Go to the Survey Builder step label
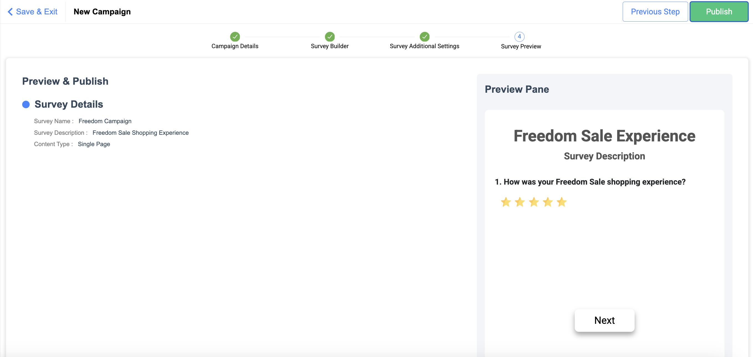Viewport: 753px width, 357px height. [x=329, y=46]
